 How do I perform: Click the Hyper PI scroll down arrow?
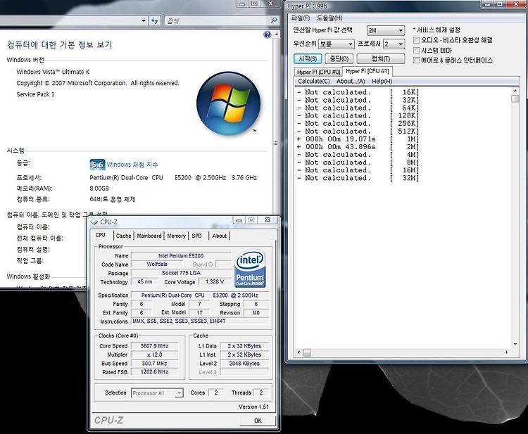[x=515, y=344]
